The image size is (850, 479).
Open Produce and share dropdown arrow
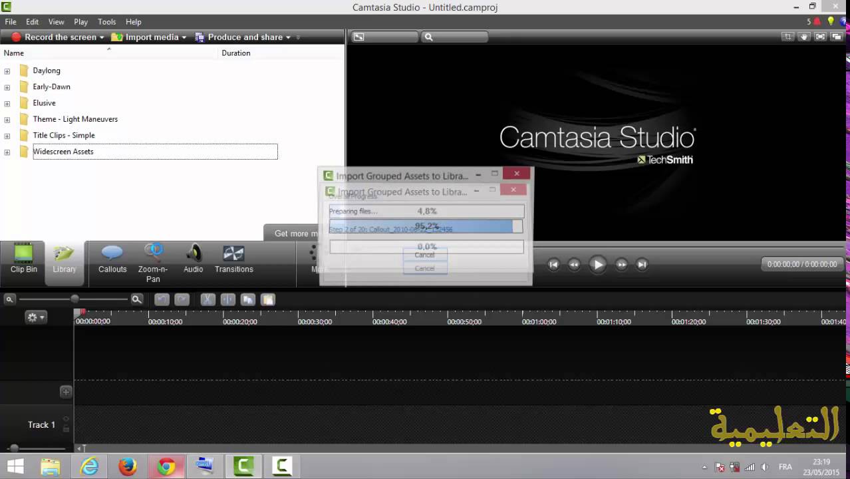(288, 37)
